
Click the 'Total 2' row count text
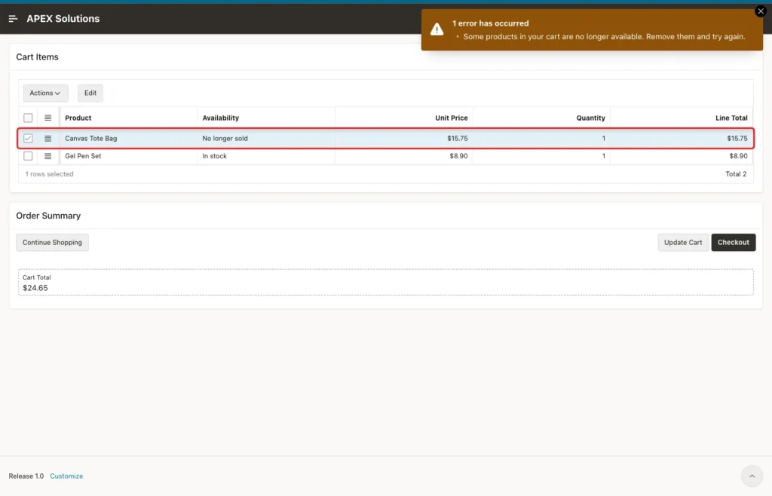pyautogui.click(x=736, y=174)
